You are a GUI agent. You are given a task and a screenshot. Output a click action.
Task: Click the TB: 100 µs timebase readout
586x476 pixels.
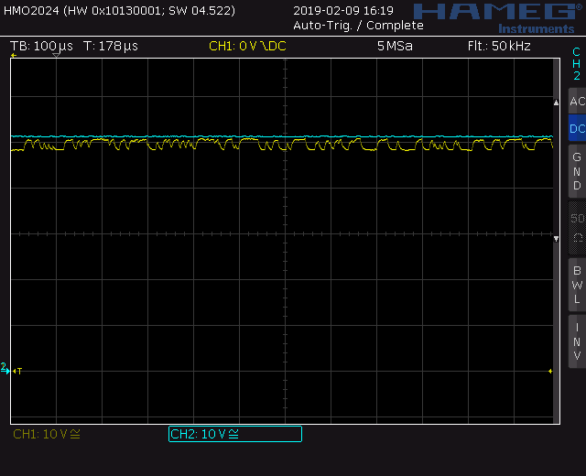(x=41, y=46)
